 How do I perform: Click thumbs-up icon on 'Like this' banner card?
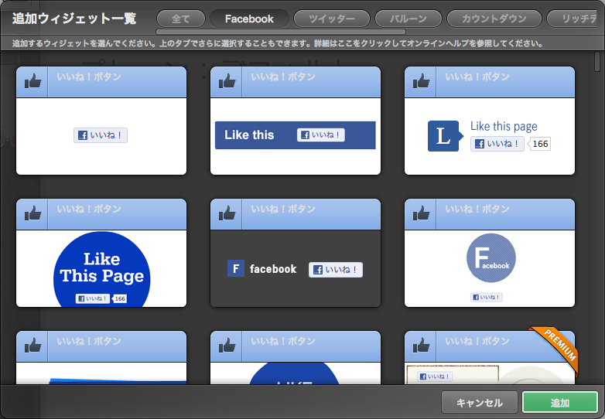(227, 82)
